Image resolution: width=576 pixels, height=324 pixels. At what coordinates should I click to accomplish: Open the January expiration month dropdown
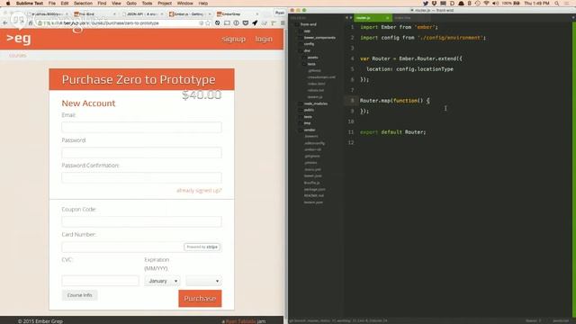coord(162,281)
